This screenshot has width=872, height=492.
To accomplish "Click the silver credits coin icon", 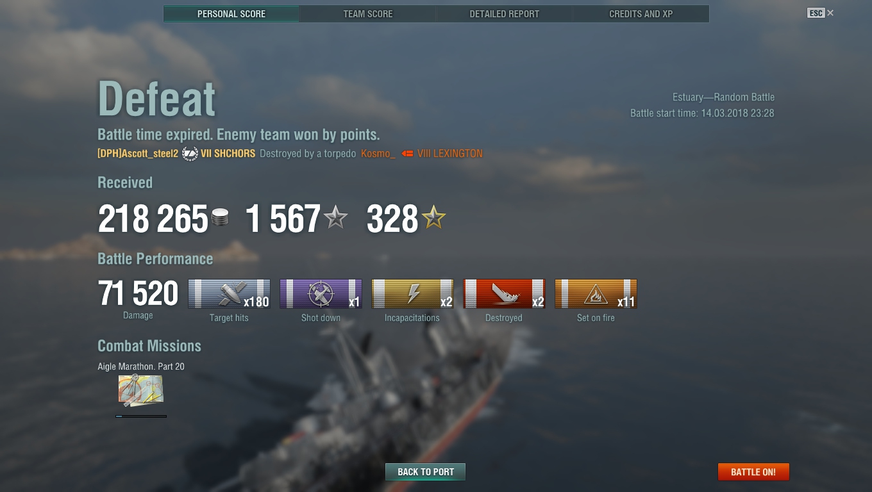I will 220,218.
